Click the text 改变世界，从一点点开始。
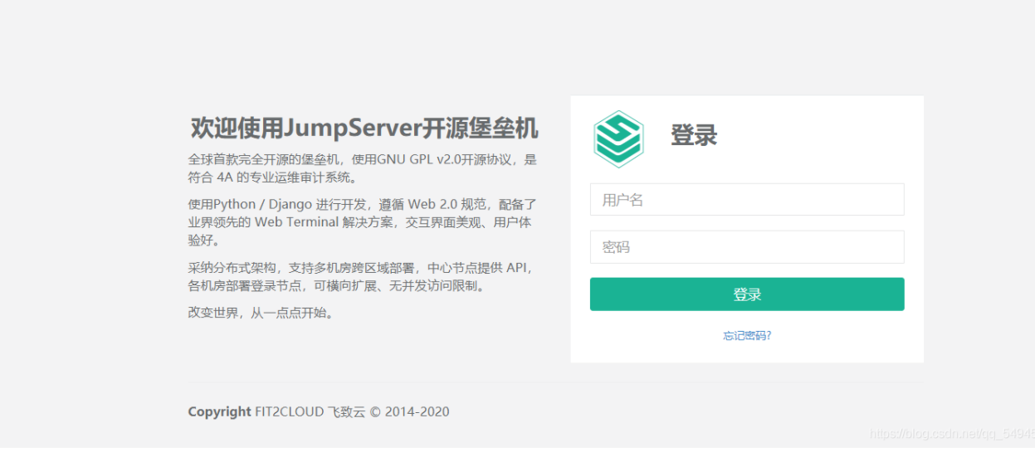 tap(263, 313)
